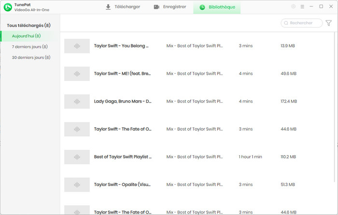338x215 pixels.
Task: Select title Taylor Swift - Opalite (Visu...
Action: (x=123, y=185)
